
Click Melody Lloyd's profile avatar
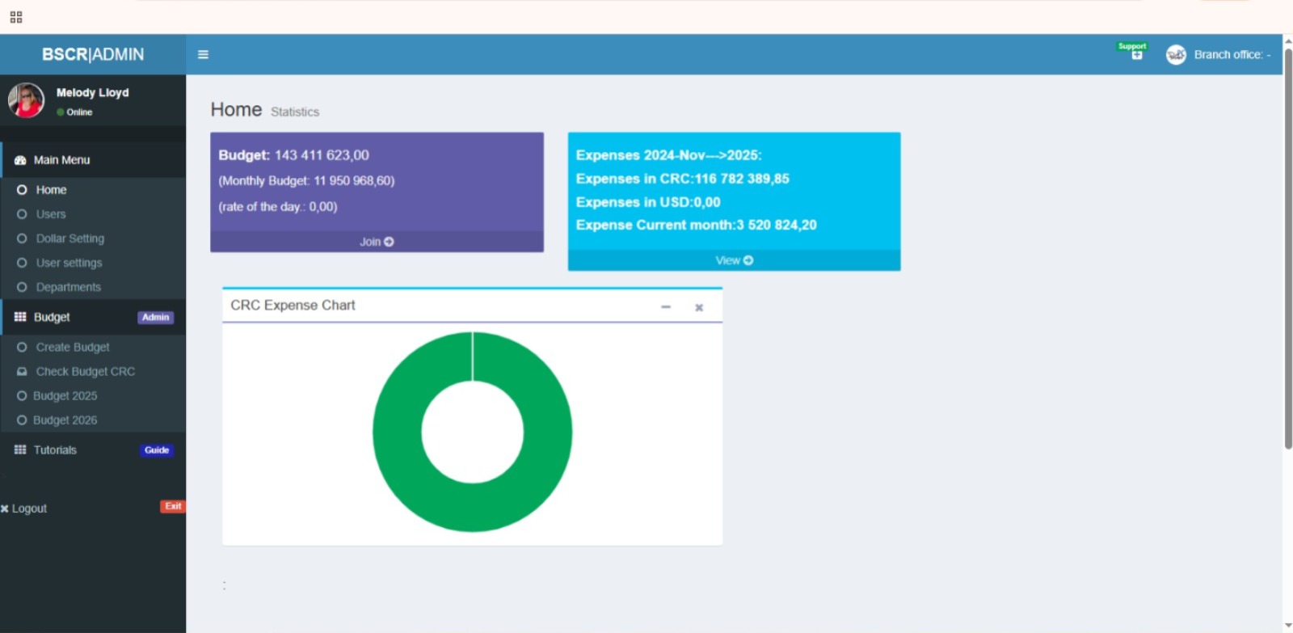click(x=26, y=100)
